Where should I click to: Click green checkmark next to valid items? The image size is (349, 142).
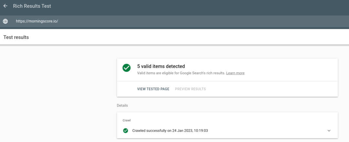(126, 68)
